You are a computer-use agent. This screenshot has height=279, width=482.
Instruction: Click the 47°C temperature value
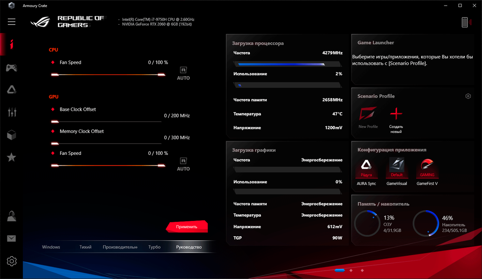coord(337,113)
